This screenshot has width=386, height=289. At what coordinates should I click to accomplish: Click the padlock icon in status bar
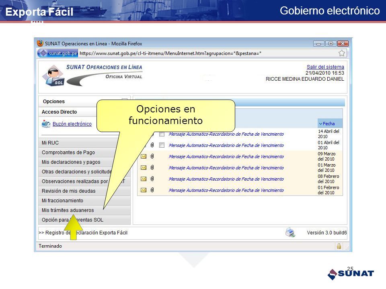click(339, 246)
